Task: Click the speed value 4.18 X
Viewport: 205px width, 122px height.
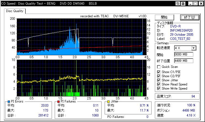Action: click(191, 115)
